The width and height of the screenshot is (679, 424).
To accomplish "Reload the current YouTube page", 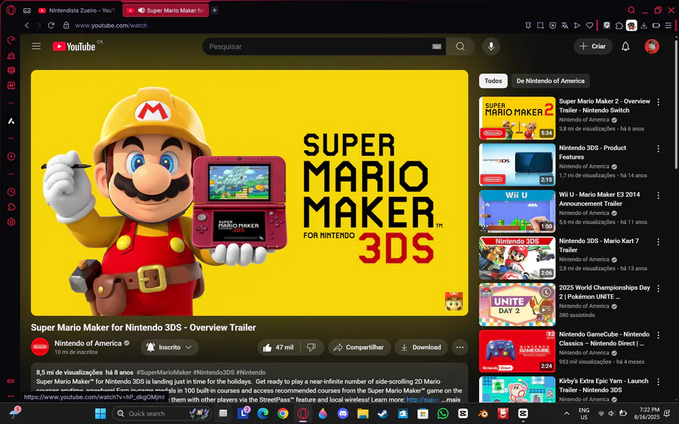I will [x=51, y=26].
